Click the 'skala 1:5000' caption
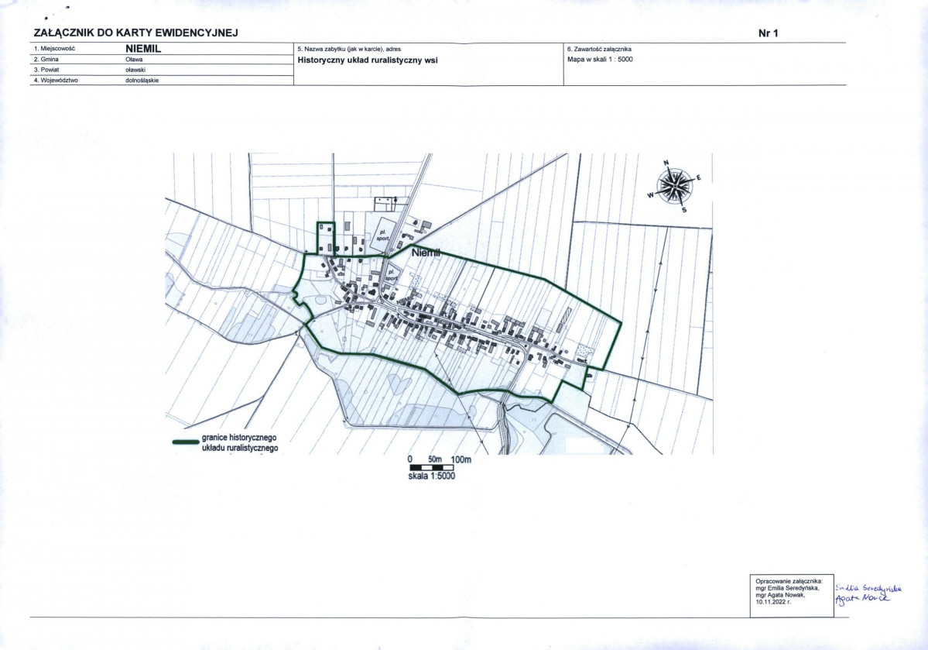This screenshot has height=650, width=928. 432,477
